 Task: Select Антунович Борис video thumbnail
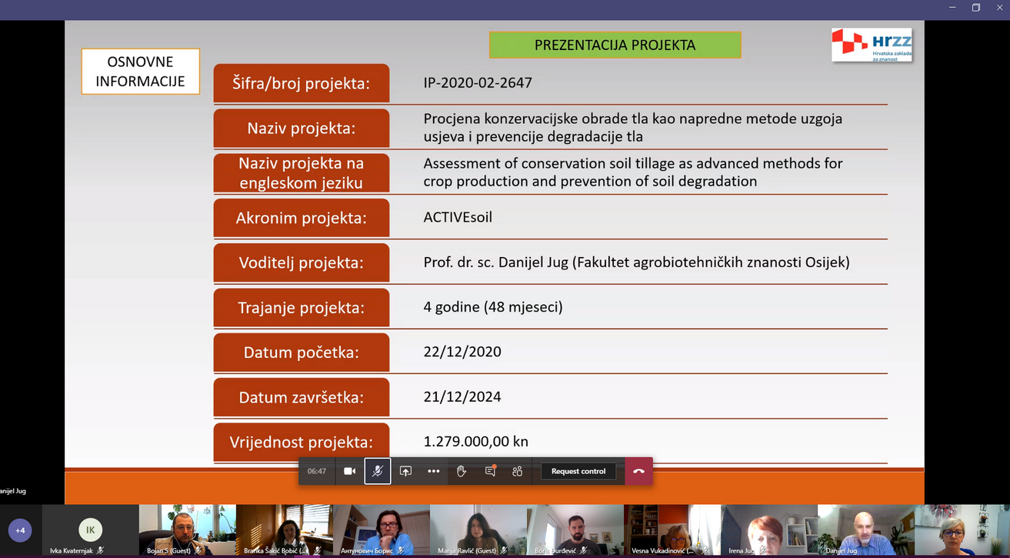click(381, 530)
